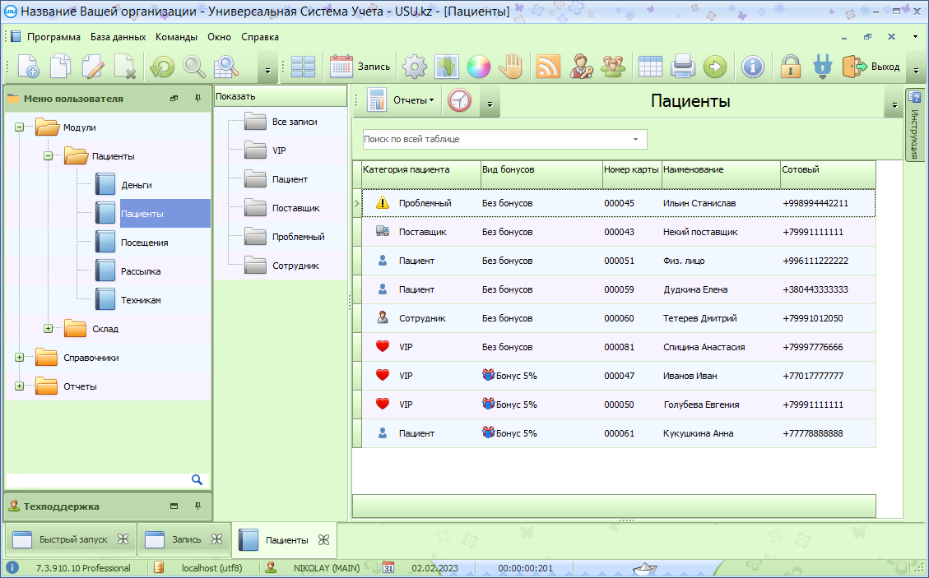Open the Отчеты dropdown button

click(x=415, y=100)
